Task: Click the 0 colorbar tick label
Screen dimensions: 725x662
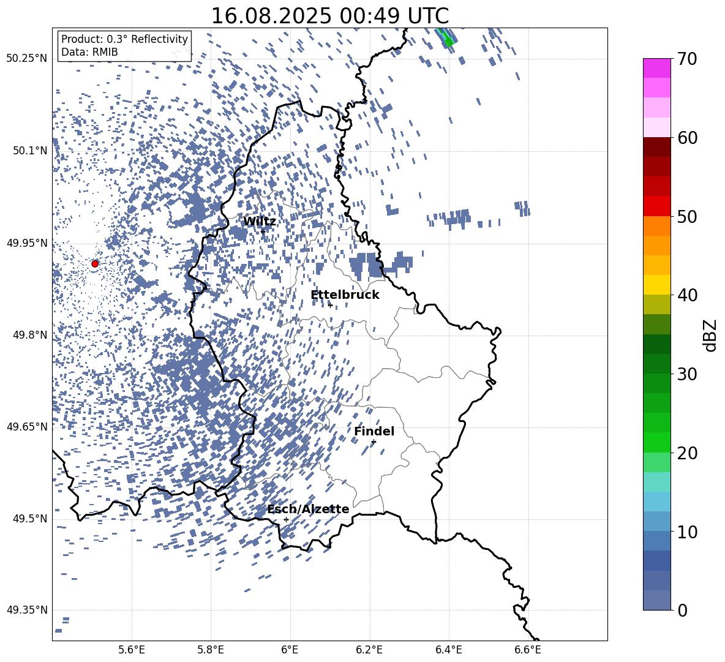Action: (682, 610)
